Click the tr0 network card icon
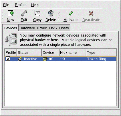Viewport: 121px width, 116px height. click(x=45, y=59)
